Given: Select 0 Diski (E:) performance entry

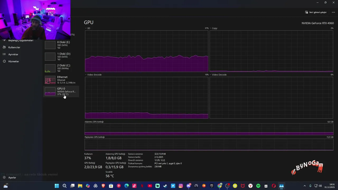Looking at the screenshot, I should (61, 45).
